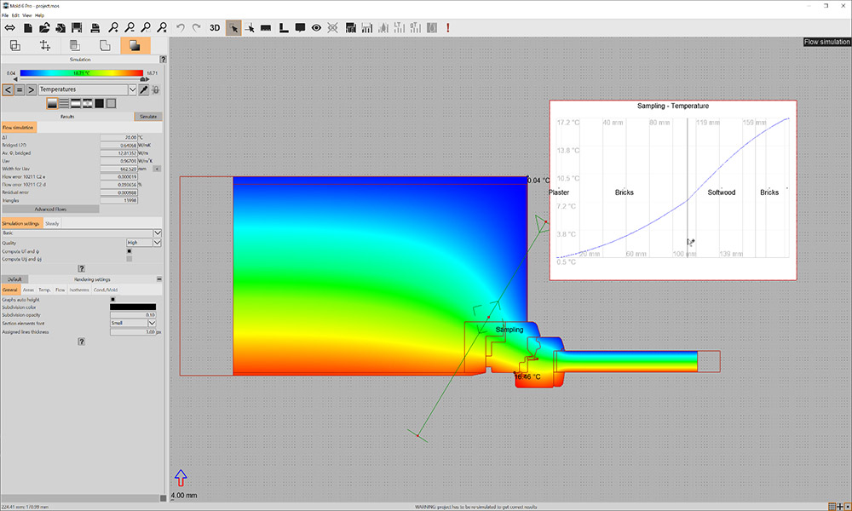Click the crossed-out points toolbar icon
The image size is (852, 511).
coord(332,28)
